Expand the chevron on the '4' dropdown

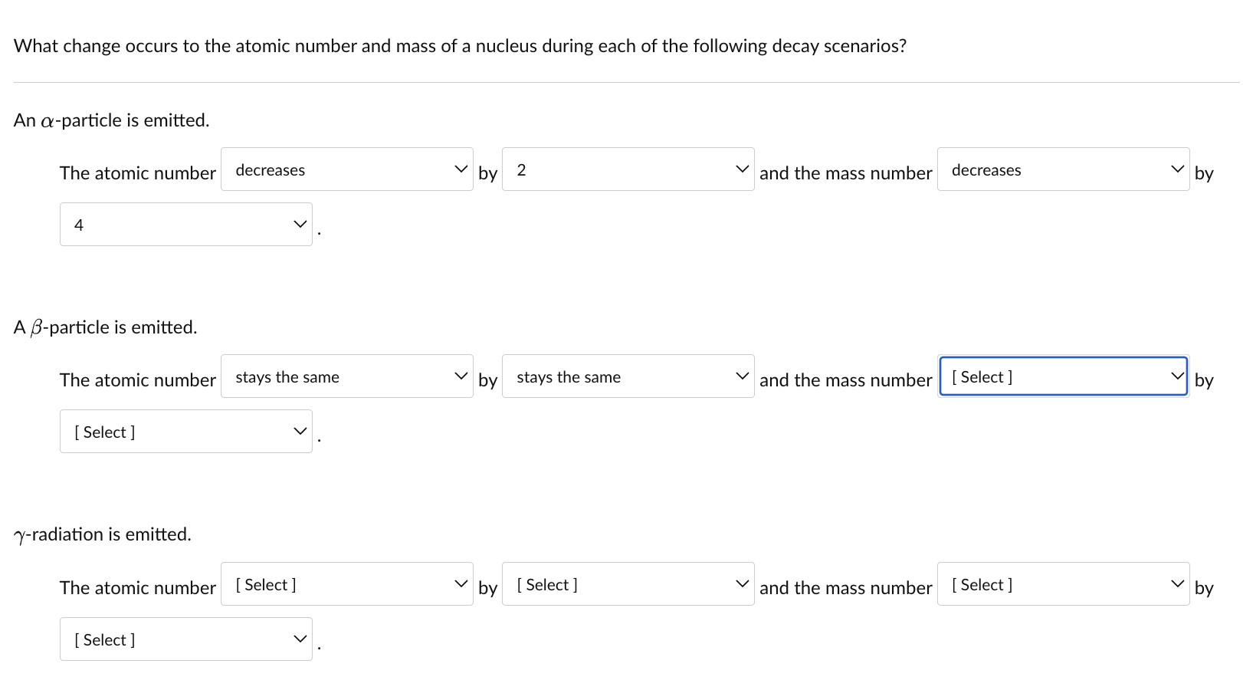point(299,224)
